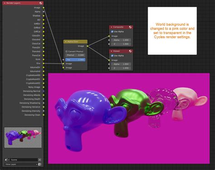
Task: Click Composite node's Image input socket
Action: [x=109, y=36]
